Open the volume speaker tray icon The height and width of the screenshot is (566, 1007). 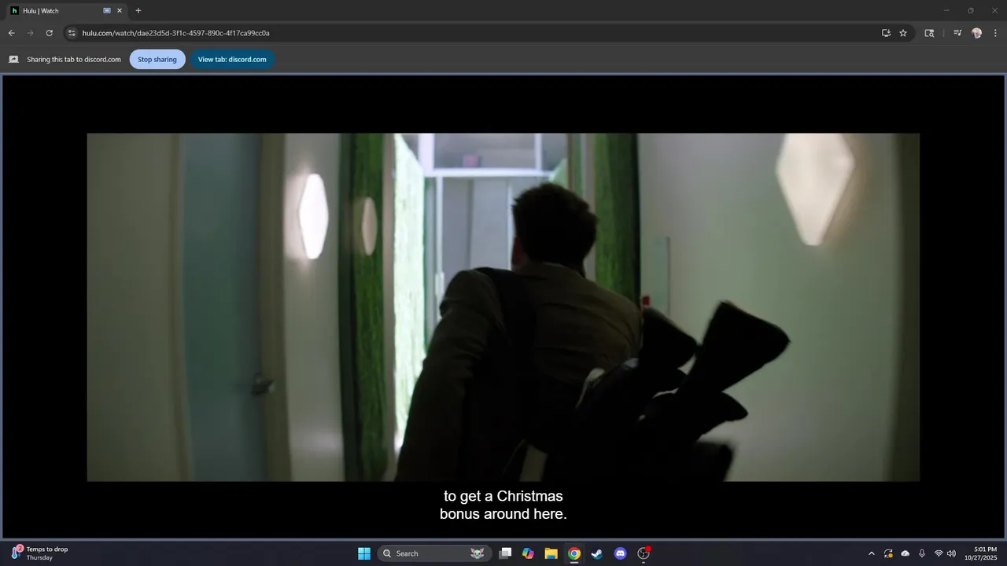click(951, 553)
